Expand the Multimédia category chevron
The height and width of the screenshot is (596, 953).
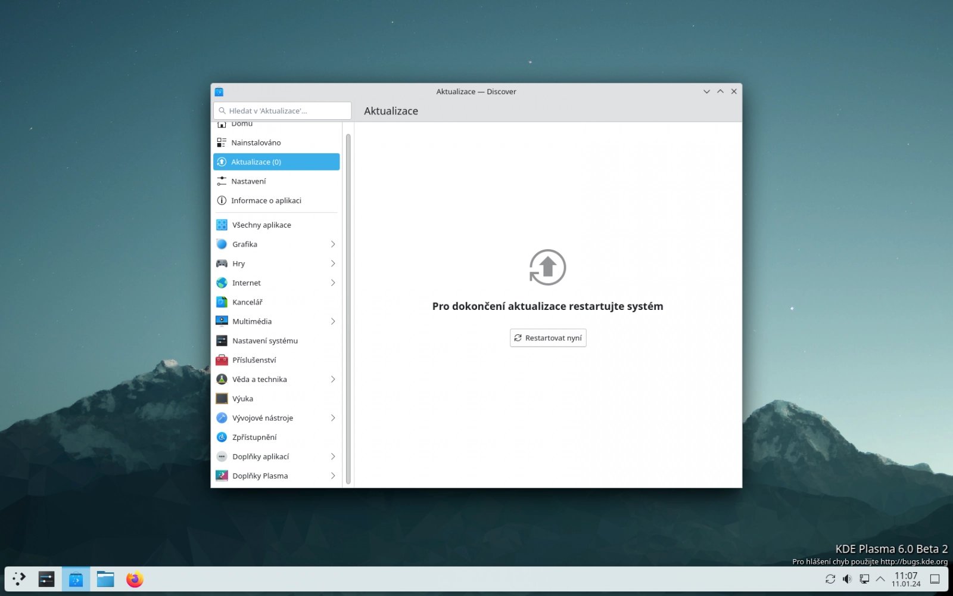click(333, 321)
